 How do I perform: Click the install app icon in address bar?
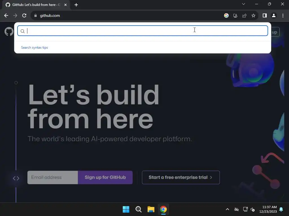click(235, 16)
